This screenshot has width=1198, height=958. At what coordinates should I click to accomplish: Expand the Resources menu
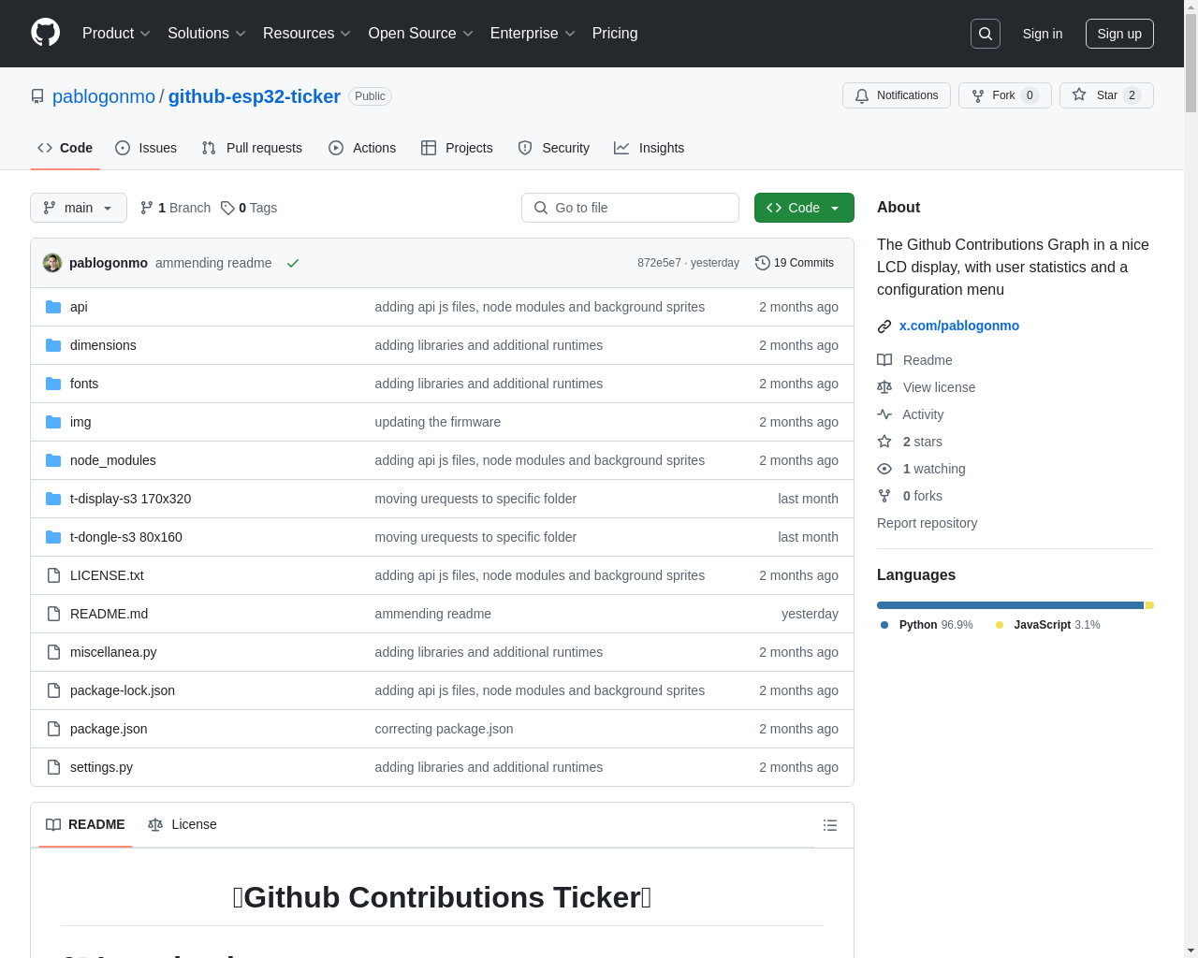coord(307,34)
